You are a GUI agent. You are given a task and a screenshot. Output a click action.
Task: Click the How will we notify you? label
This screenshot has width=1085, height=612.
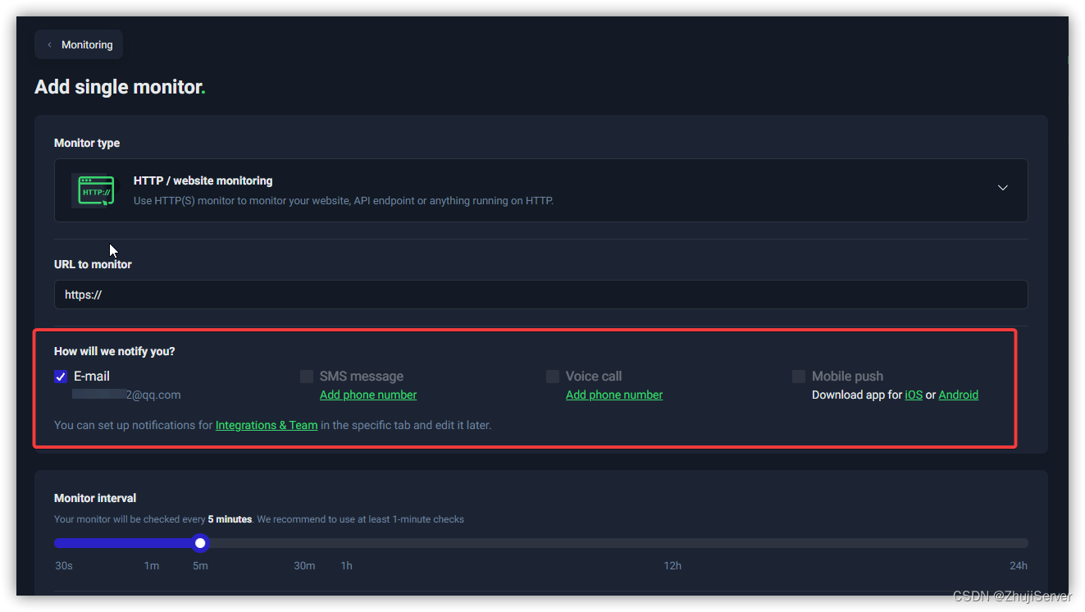coord(115,351)
